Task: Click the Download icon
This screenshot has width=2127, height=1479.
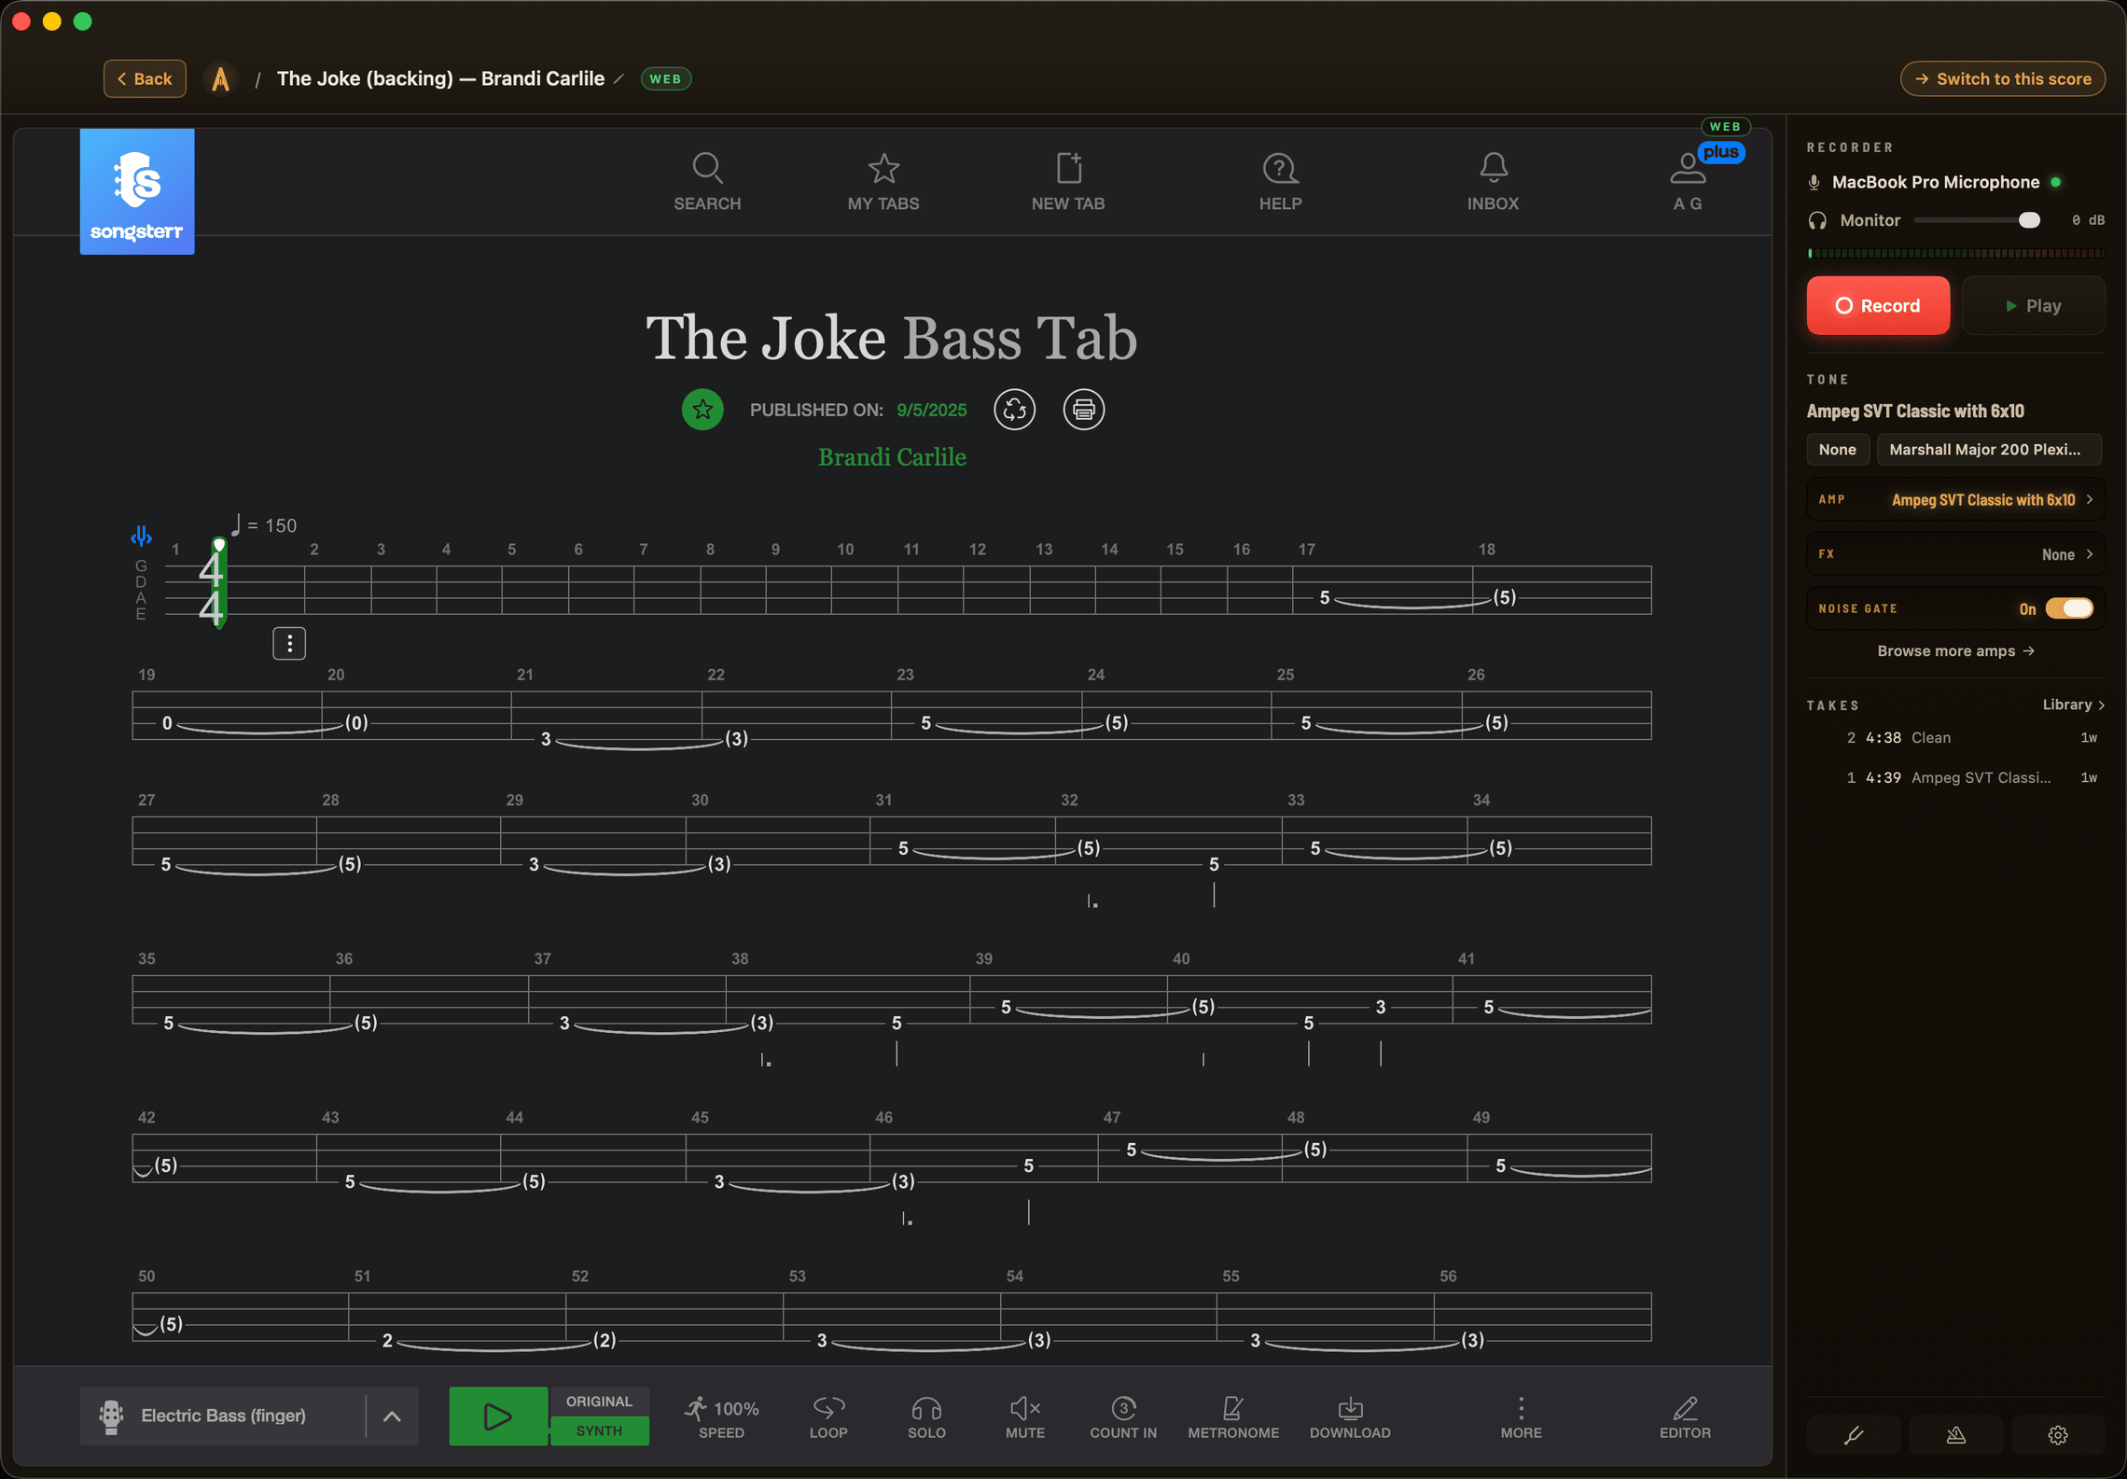Action: pos(1350,1417)
